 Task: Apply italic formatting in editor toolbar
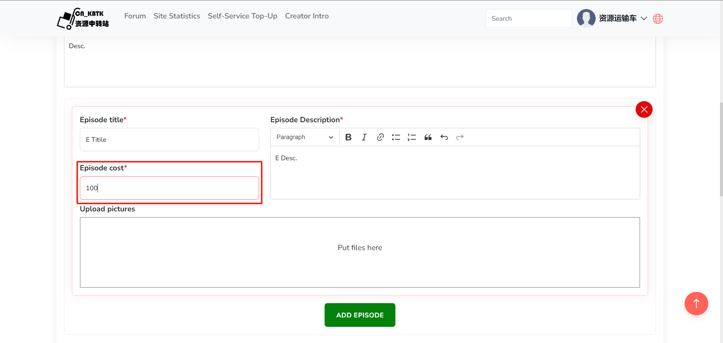[364, 137]
